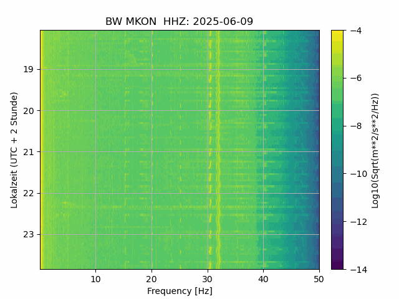Viewport: 399px width, 299px height.
Task: Click the colorbar label Log10(Sqrt(m**2/s**2/Hz))
Action: [x=375, y=151]
